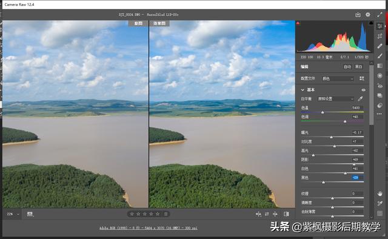Open the Camera Raw settings gear
388x239 pixels.
click(368, 15)
